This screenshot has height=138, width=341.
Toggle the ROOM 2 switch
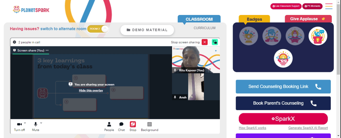pos(98,29)
